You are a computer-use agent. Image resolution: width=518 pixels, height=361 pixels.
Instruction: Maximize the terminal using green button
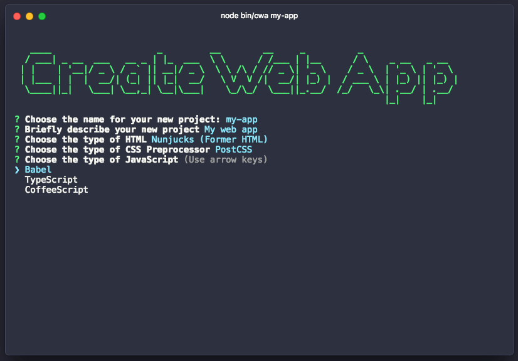42,16
